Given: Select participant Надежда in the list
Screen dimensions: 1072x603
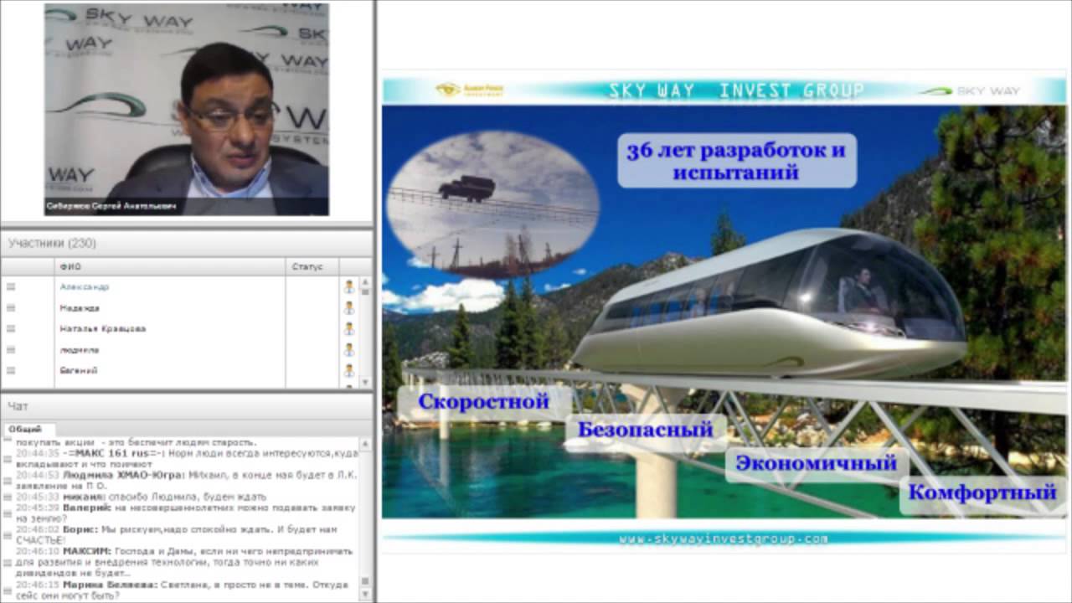Looking at the screenshot, I should (x=80, y=307).
